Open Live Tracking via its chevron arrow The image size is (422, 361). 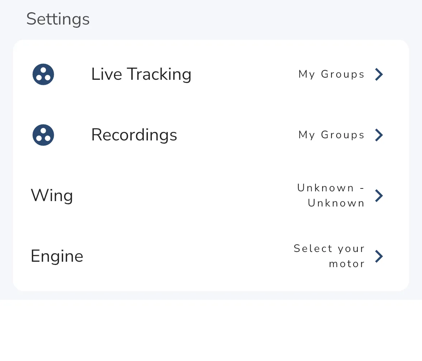tap(379, 74)
